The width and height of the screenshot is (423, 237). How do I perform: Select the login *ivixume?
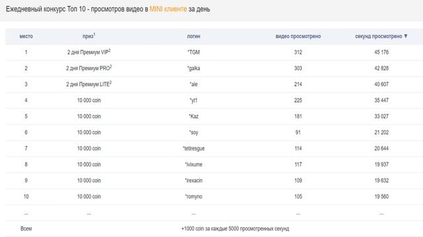194,165
